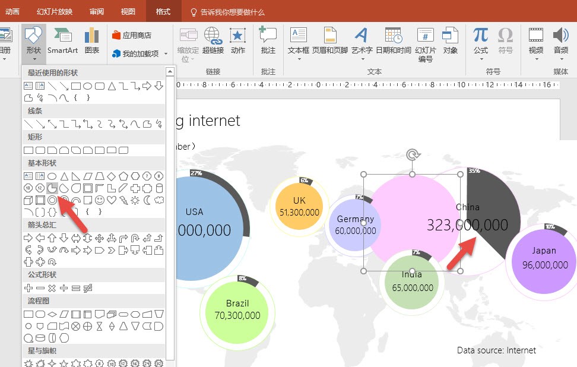Select the division sign shape
This screenshot has width=577, height=367.
pyautogui.click(x=64, y=288)
